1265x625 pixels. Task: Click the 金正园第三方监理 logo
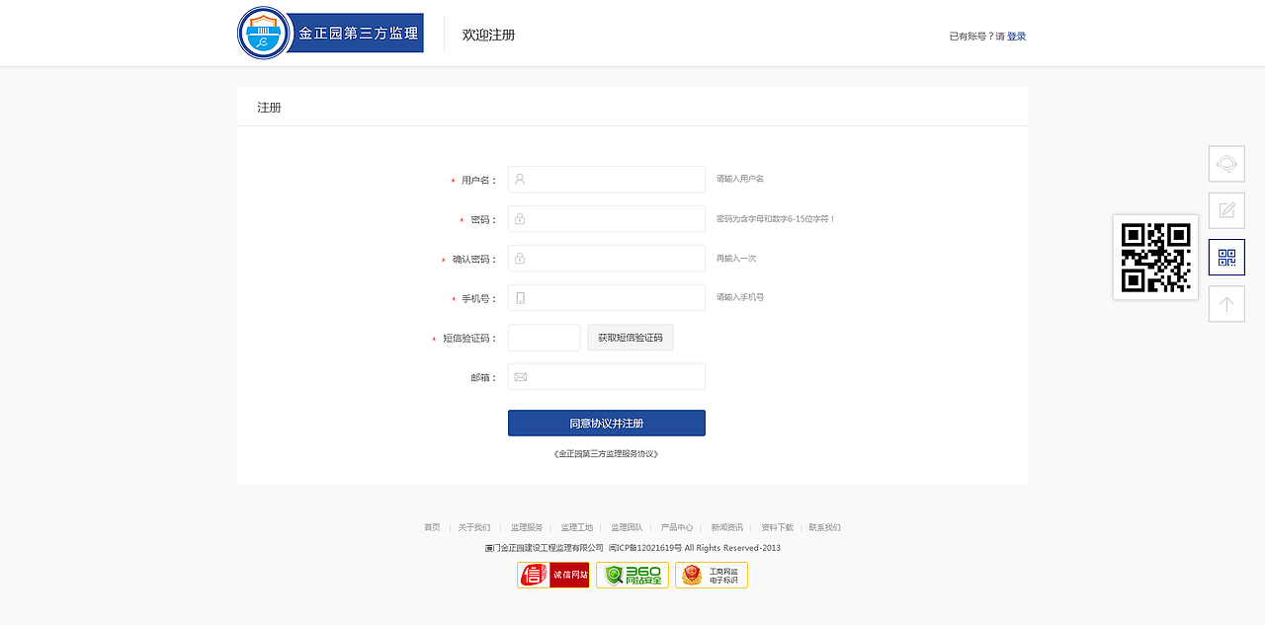(x=330, y=32)
